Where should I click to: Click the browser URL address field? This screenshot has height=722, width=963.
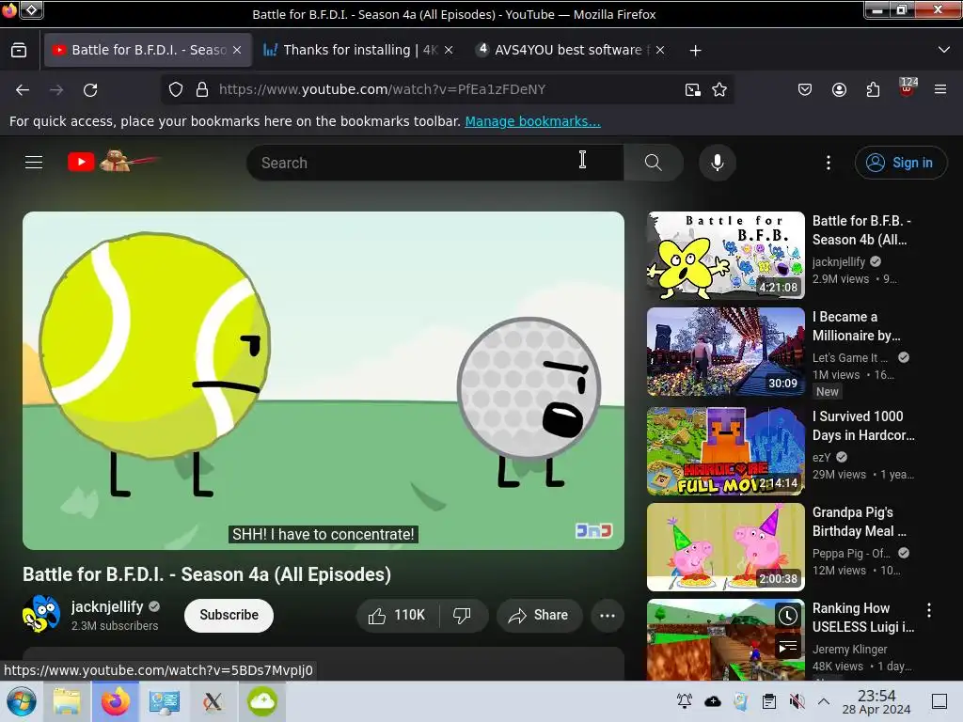coord(447,89)
